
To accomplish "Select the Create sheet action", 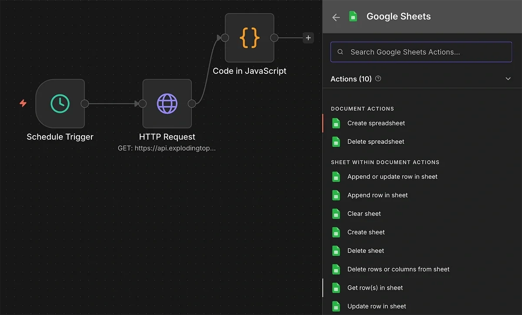I will 366,232.
